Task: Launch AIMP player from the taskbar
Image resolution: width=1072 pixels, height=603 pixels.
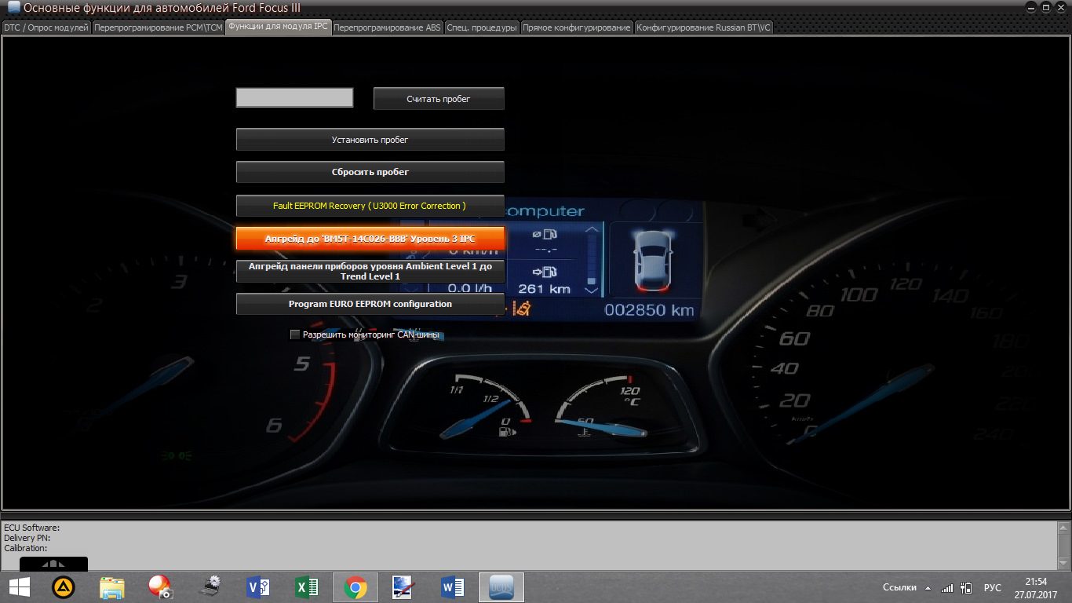Action: point(64,587)
